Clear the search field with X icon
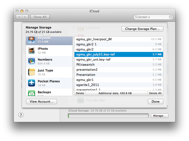The image size is (189, 141). 170,17
